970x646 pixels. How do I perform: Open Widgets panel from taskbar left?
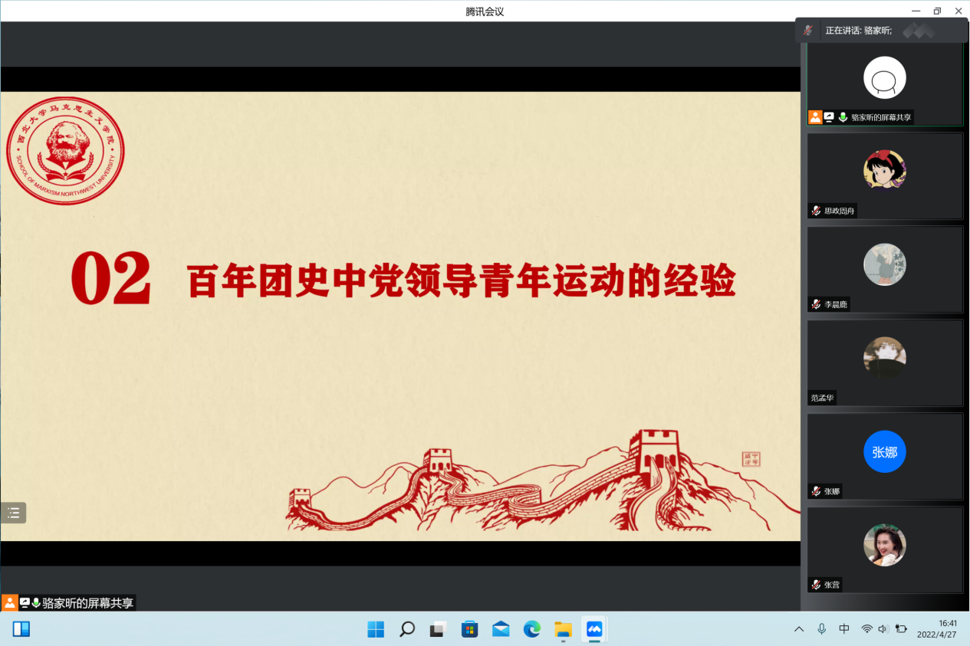tap(21, 629)
